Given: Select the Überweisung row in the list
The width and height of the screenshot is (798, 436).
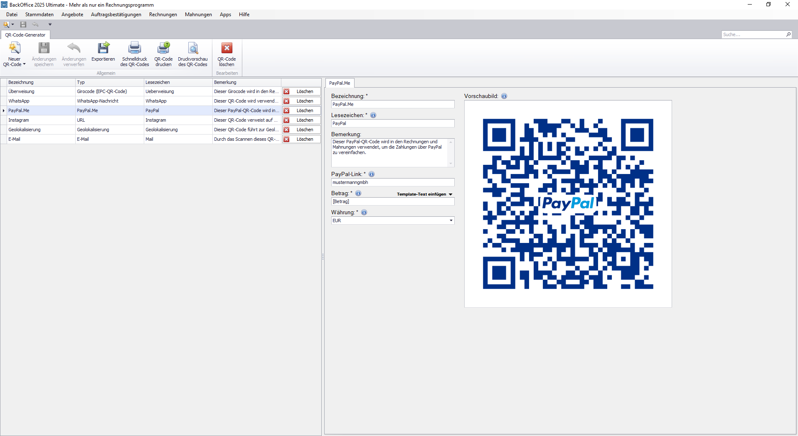Looking at the screenshot, I should pos(161,91).
